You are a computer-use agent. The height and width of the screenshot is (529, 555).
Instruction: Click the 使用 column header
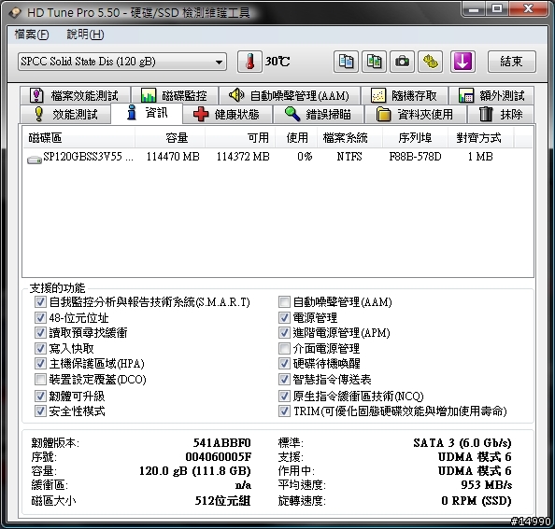click(x=296, y=137)
